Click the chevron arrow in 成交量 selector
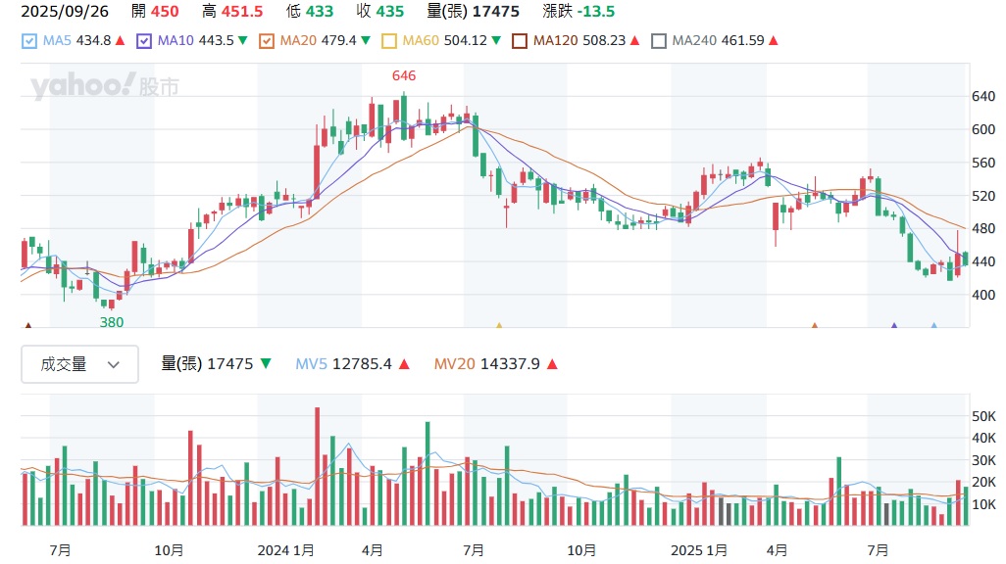 point(114,364)
